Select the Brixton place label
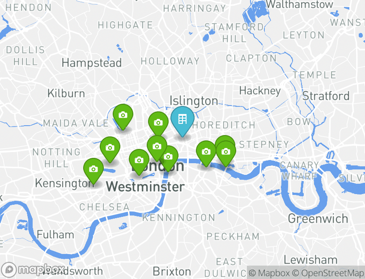This screenshot has height=279, width=365. (x=172, y=271)
